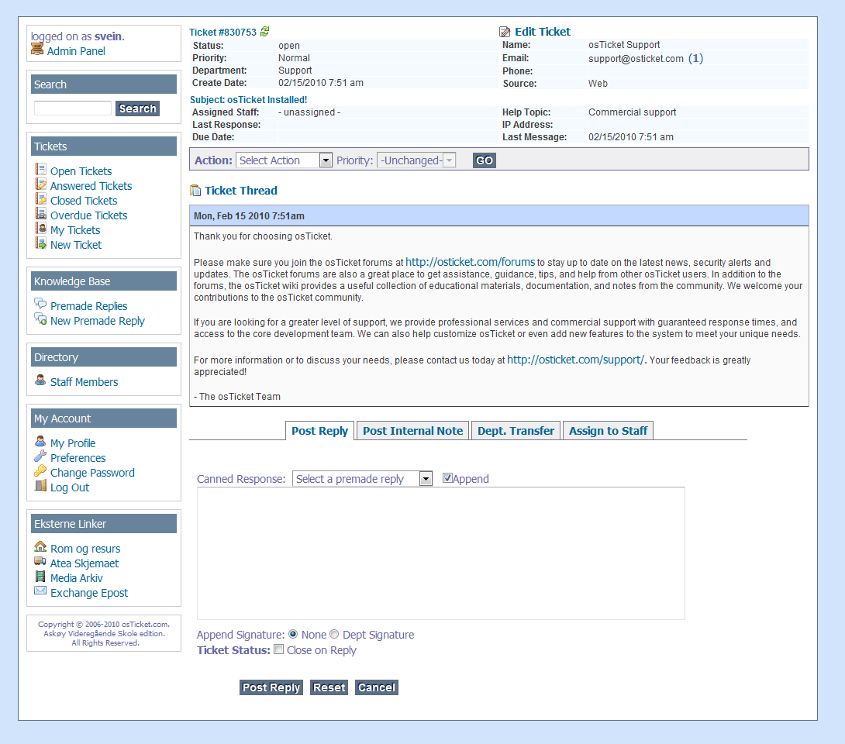Viewport: 845px width, 744px height.
Task: Click the Closed Tickets icon
Action: coord(40,198)
